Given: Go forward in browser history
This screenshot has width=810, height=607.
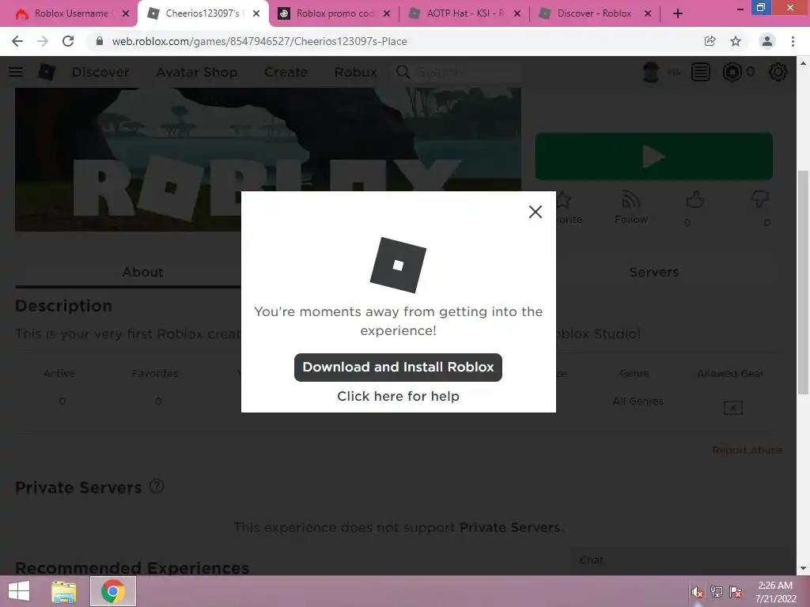Looking at the screenshot, I should (43, 41).
